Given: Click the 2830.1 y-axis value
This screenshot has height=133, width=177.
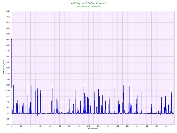Looking at the screenshot, I should coord(8,62).
